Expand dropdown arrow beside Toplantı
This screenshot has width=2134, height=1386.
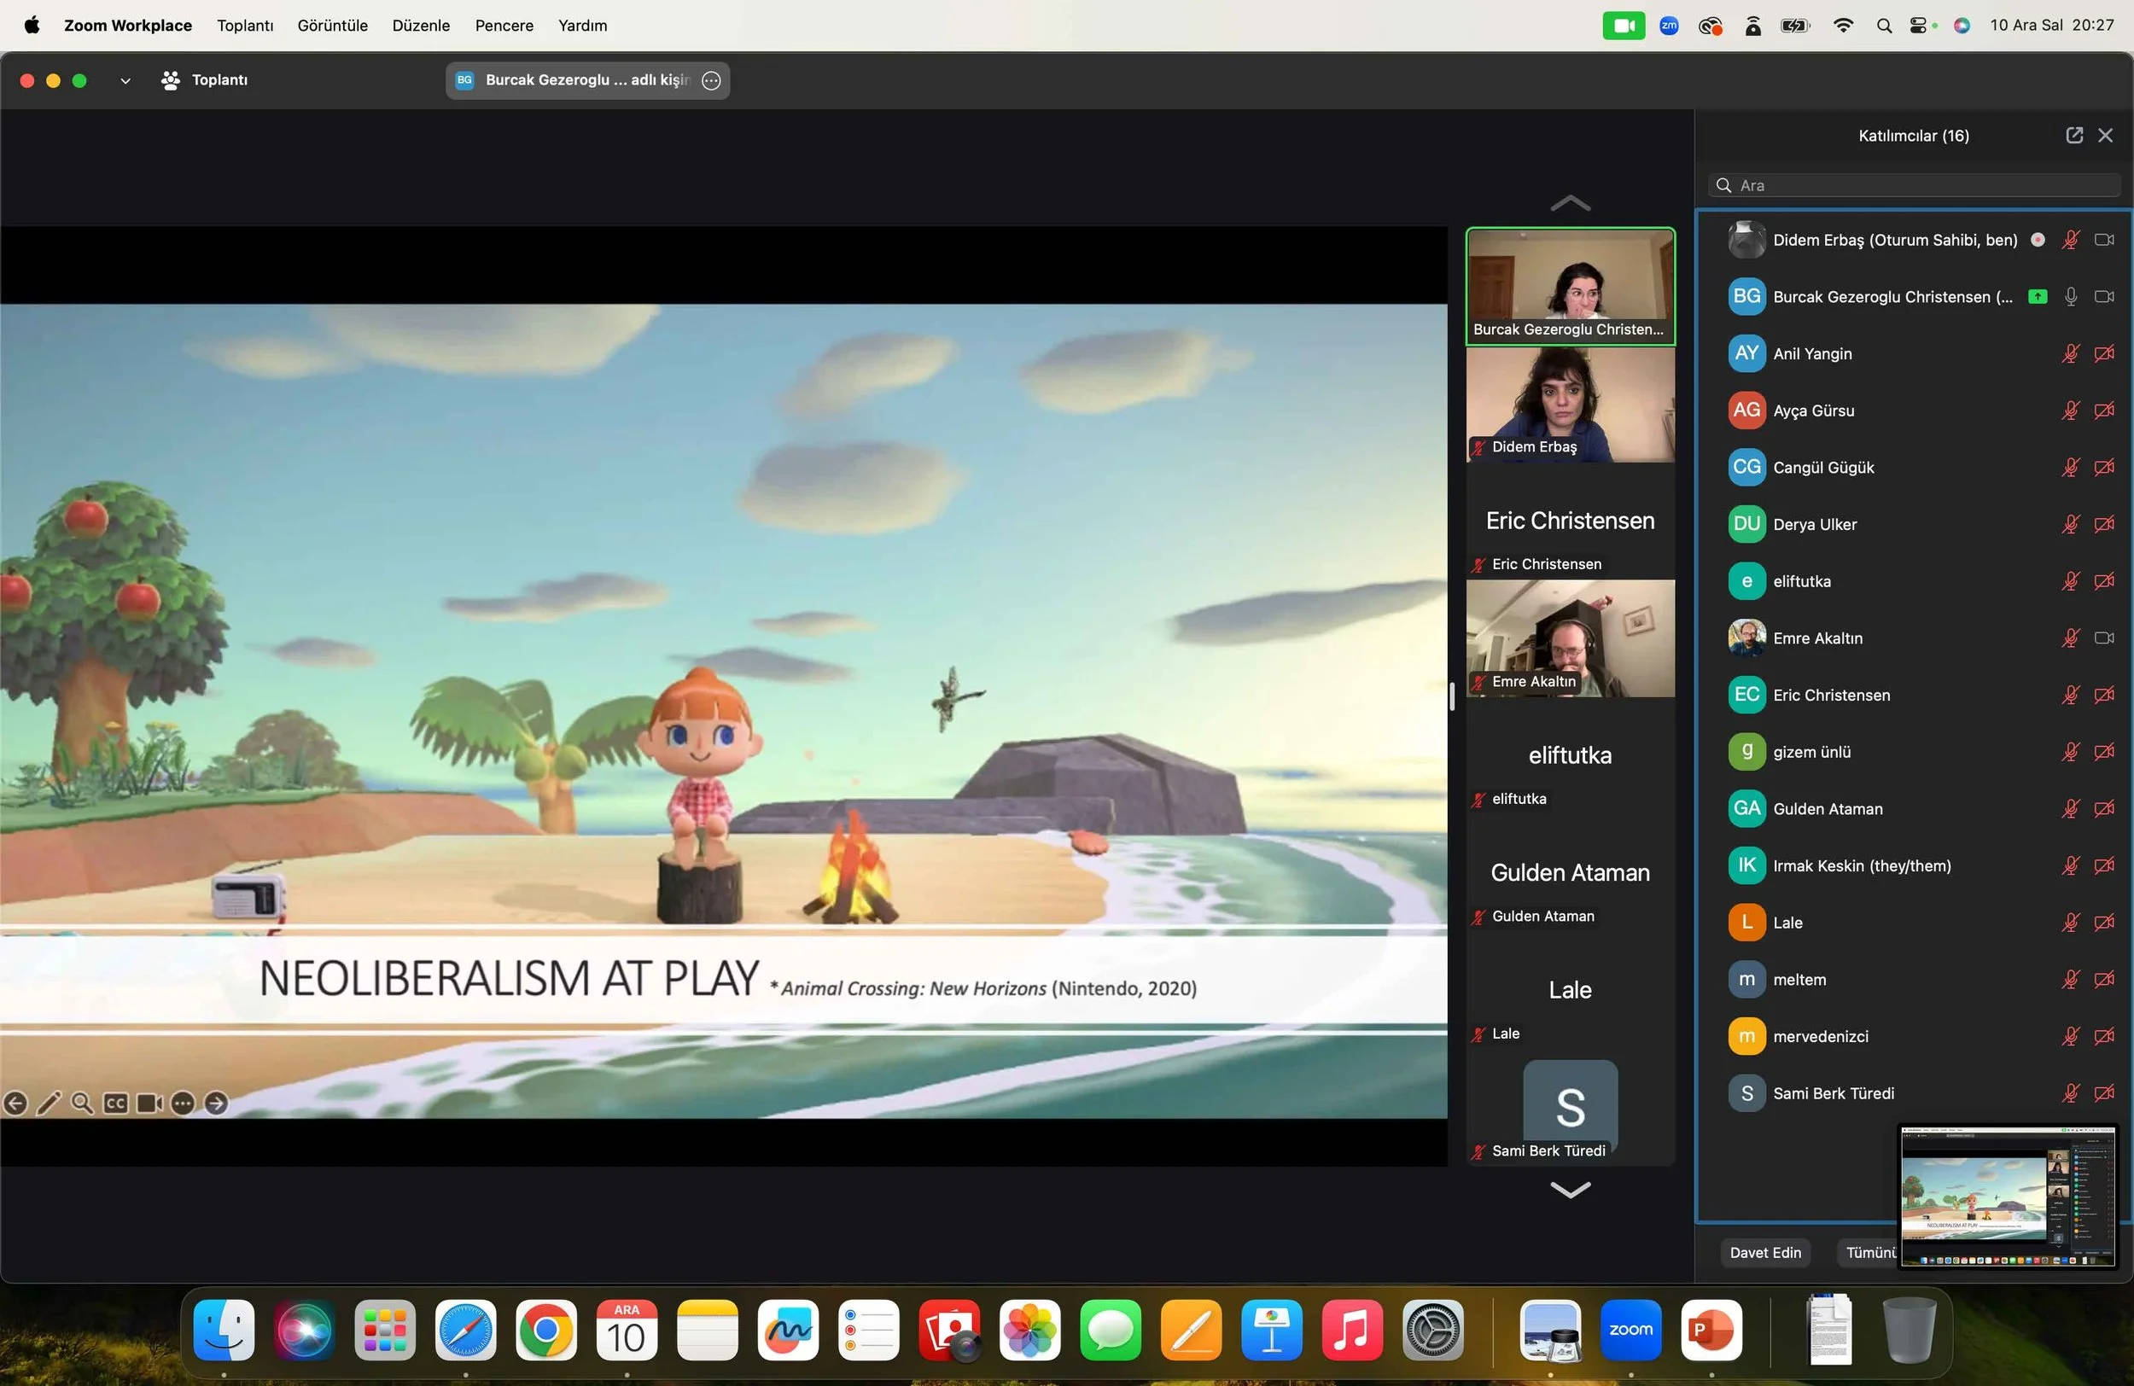tap(125, 81)
